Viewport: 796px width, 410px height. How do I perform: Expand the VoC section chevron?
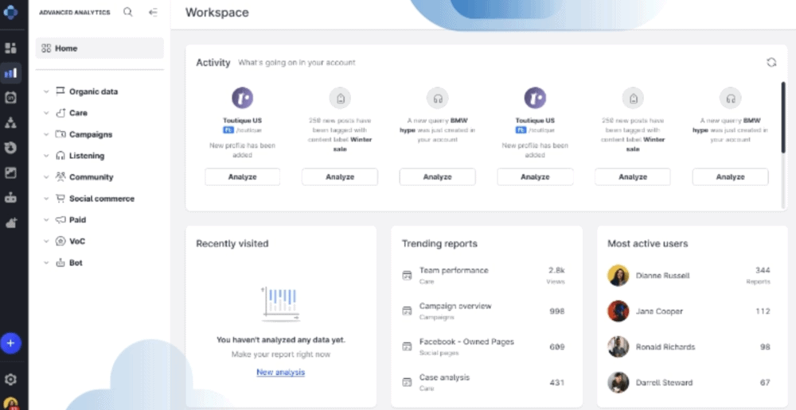[46, 242]
